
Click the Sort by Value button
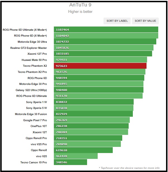tap(145, 21)
